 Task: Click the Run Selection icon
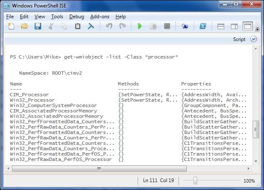click(153, 27)
